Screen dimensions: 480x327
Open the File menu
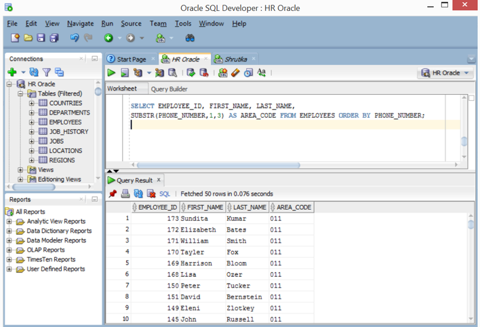tap(12, 24)
